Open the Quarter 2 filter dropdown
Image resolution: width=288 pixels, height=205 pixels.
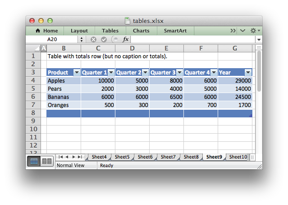click(x=145, y=72)
